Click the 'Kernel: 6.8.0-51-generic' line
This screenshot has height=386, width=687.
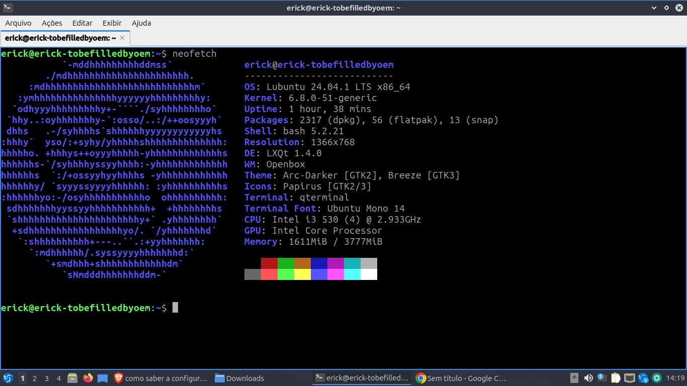tap(311, 98)
